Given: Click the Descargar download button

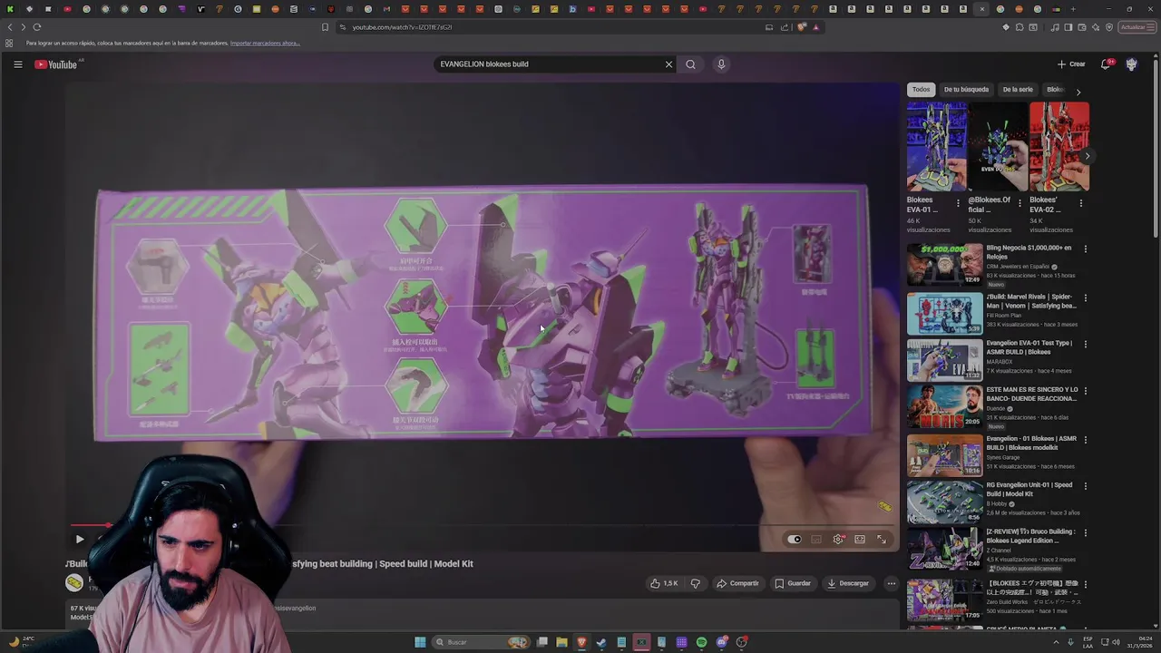Looking at the screenshot, I should point(848,583).
